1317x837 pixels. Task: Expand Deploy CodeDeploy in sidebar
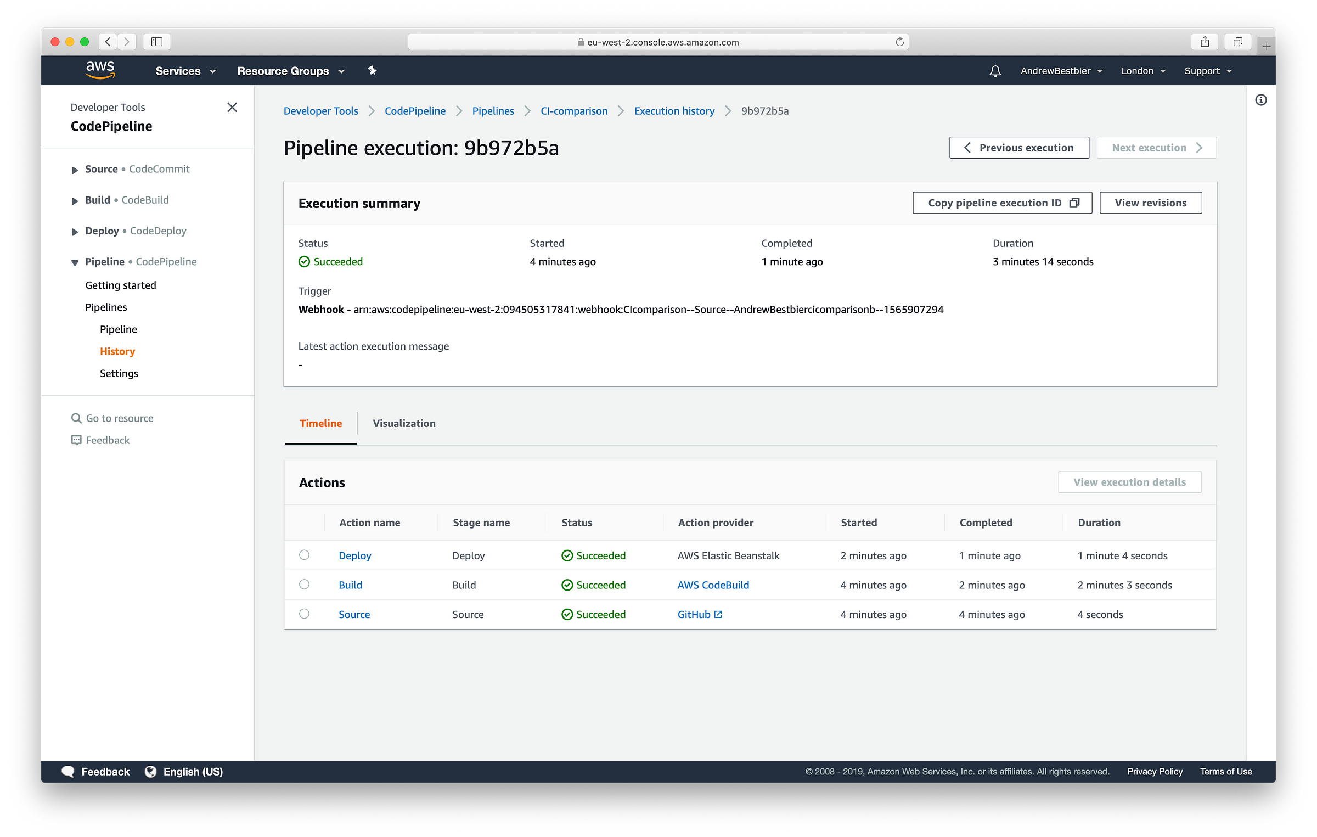coord(75,231)
